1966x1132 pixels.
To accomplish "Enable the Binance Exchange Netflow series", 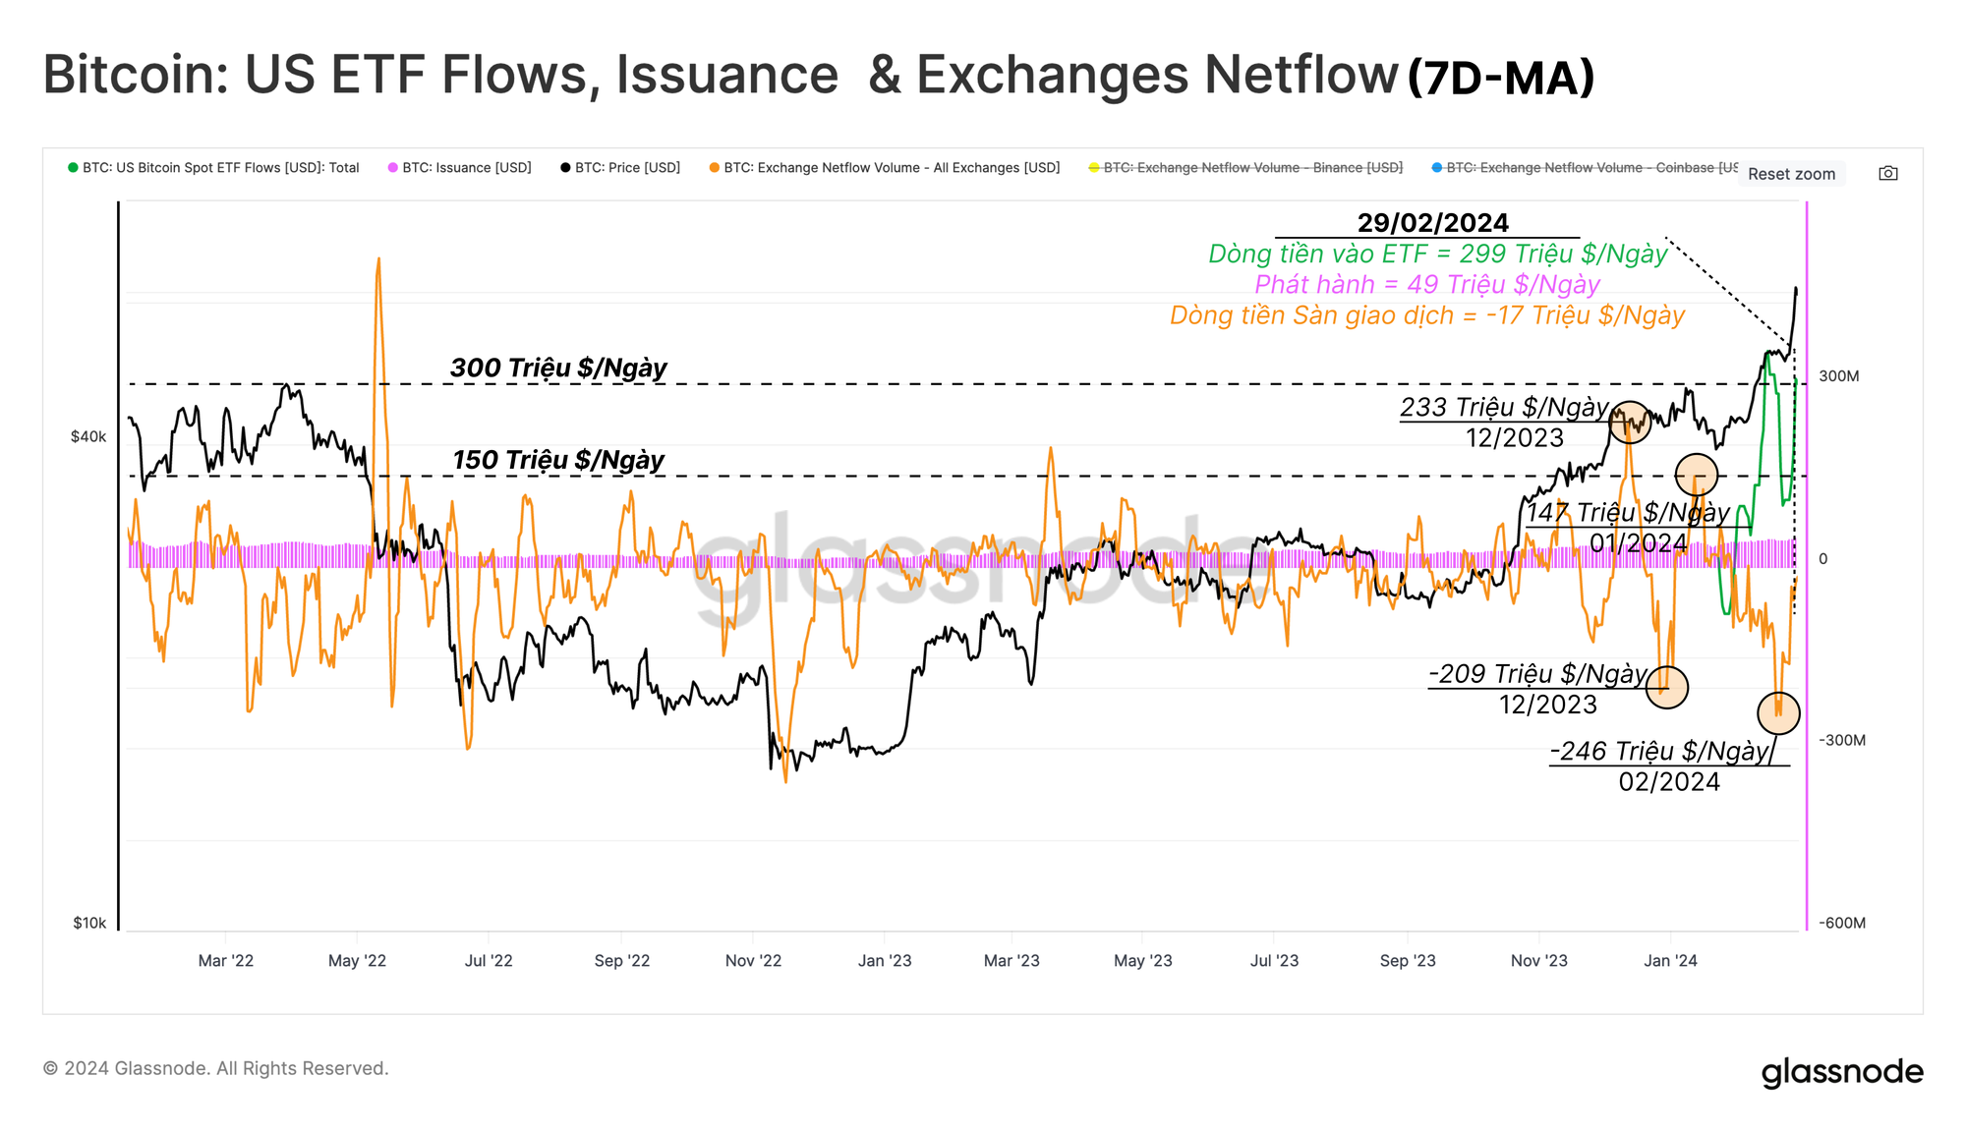I will coord(1252,168).
